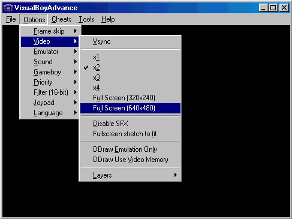
Task: Click the VisualBoyAdvance title bar icon
Action: point(8,8)
